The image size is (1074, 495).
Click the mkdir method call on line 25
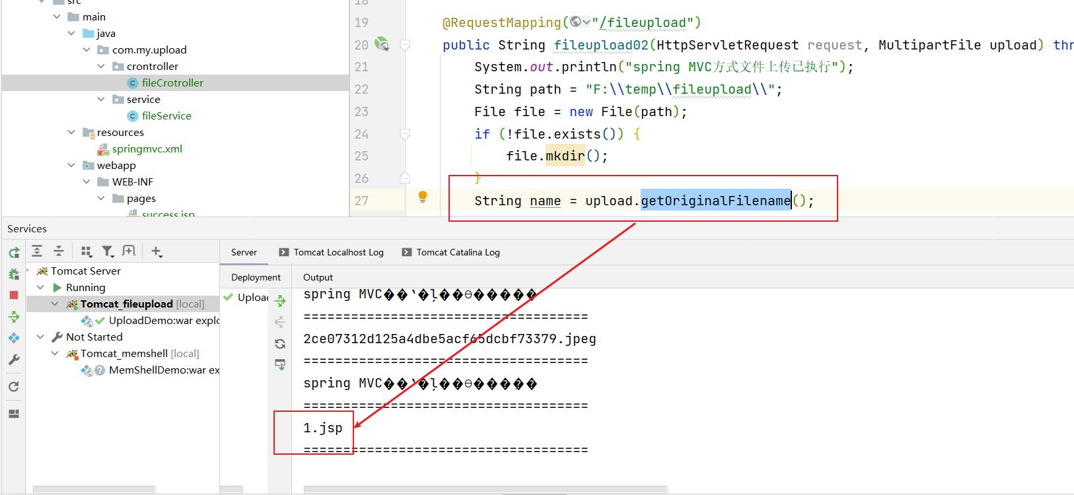(565, 156)
